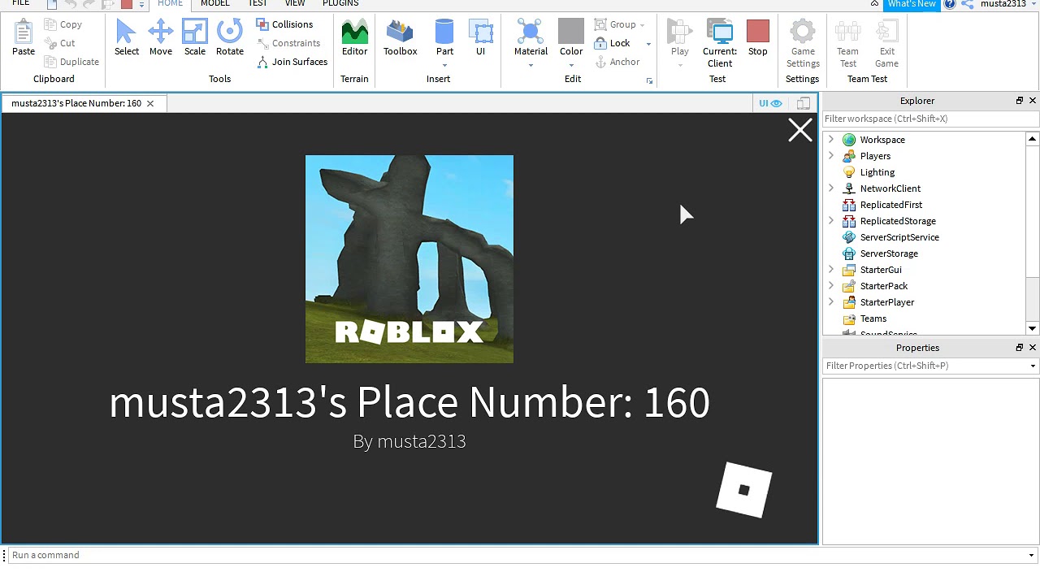Open the Terrain Editor
Image resolution: width=1040 pixels, height=585 pixels.
pos(354,38)
